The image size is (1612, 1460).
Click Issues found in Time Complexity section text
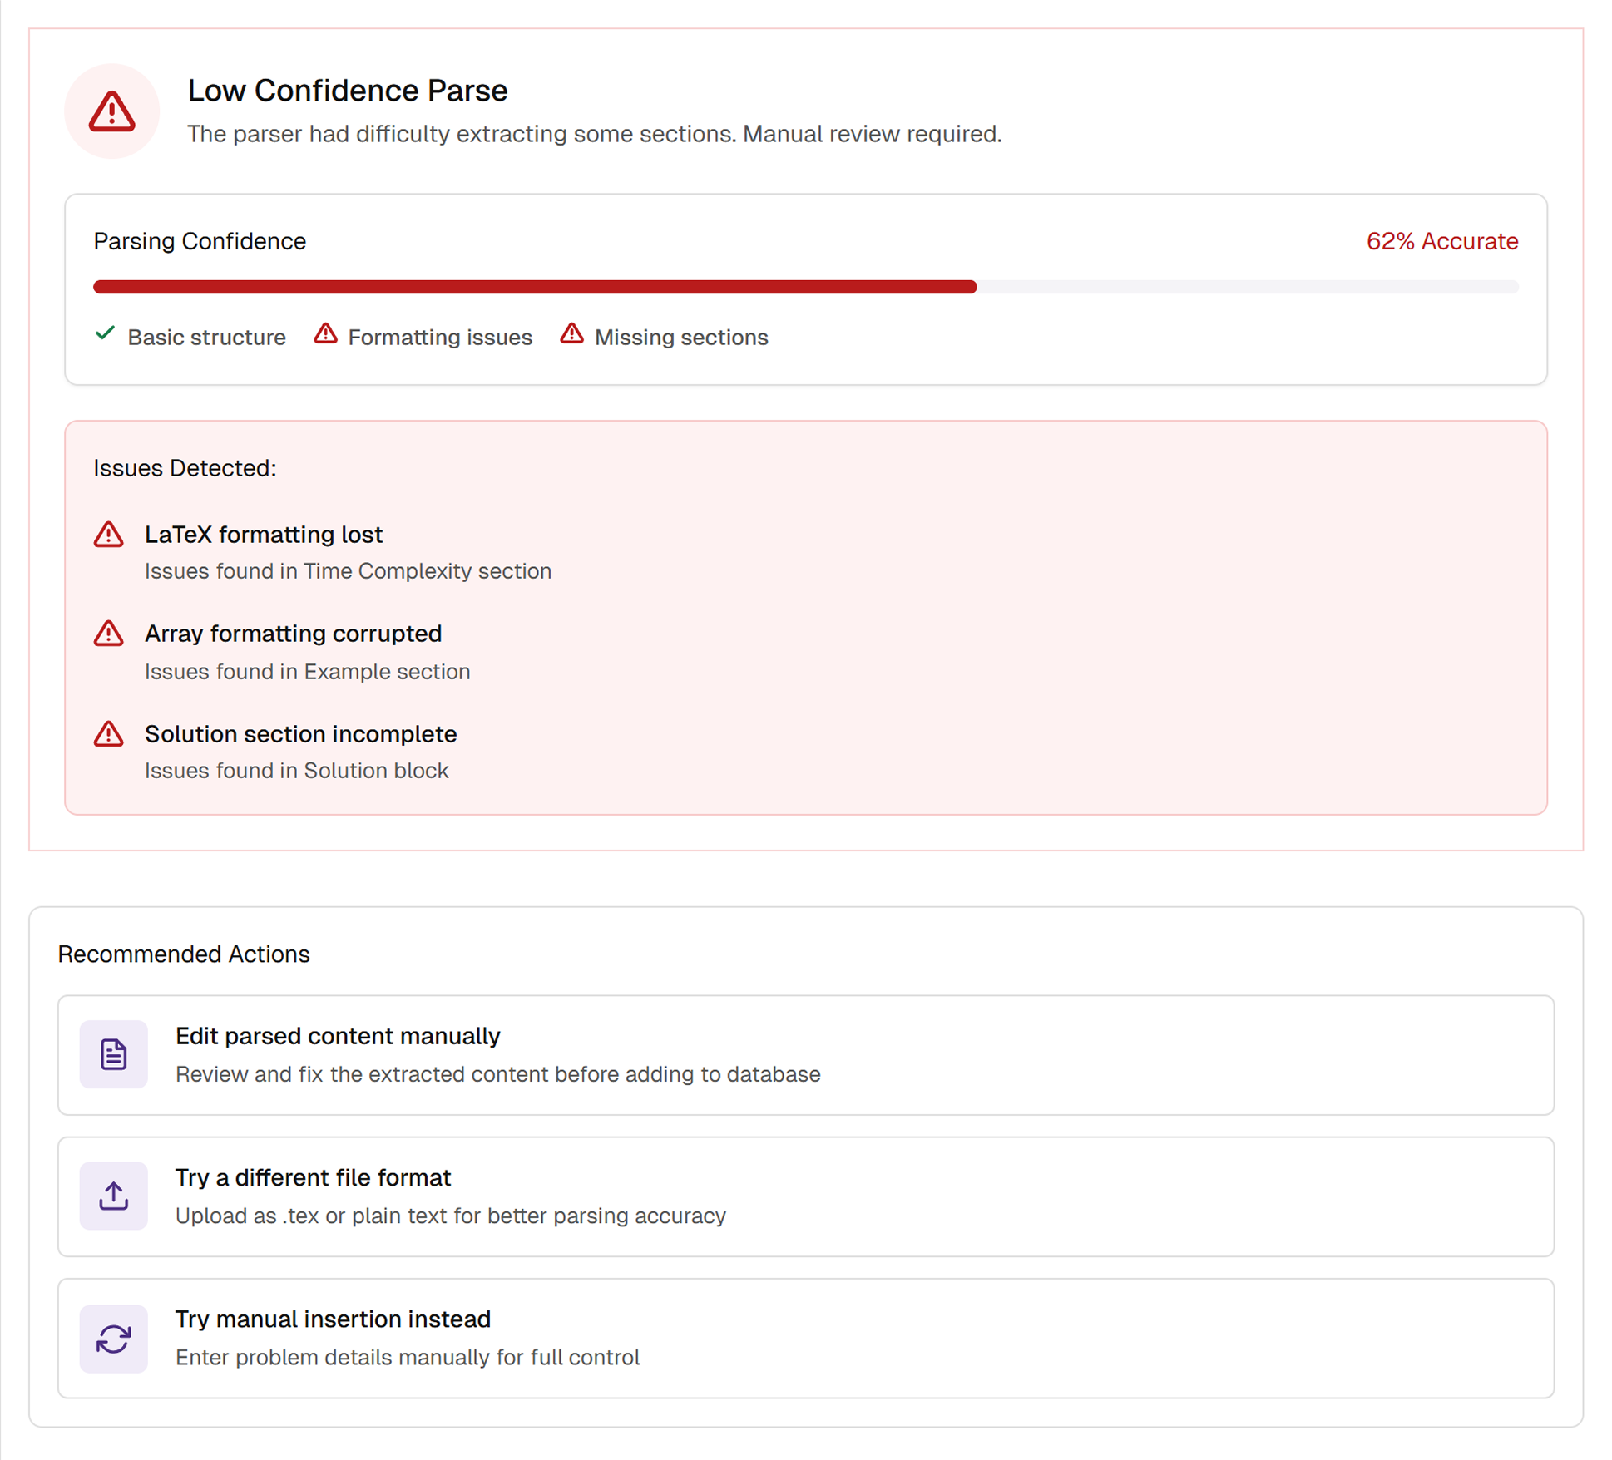(348, 571)
